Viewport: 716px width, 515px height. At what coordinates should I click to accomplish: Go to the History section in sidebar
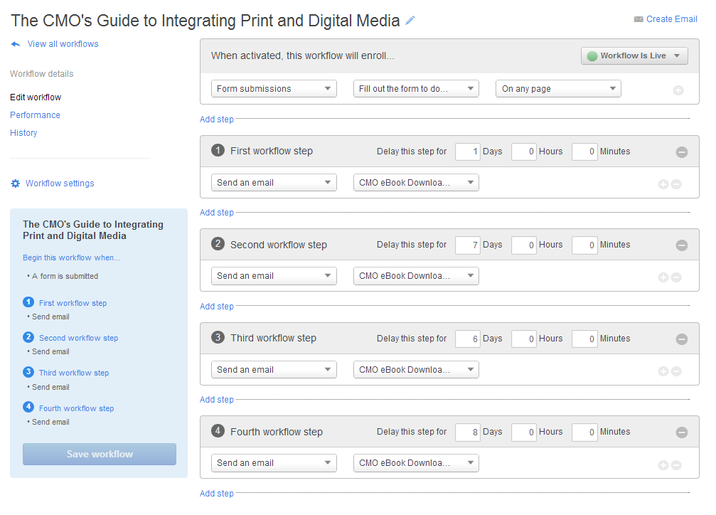pos(23,133)
